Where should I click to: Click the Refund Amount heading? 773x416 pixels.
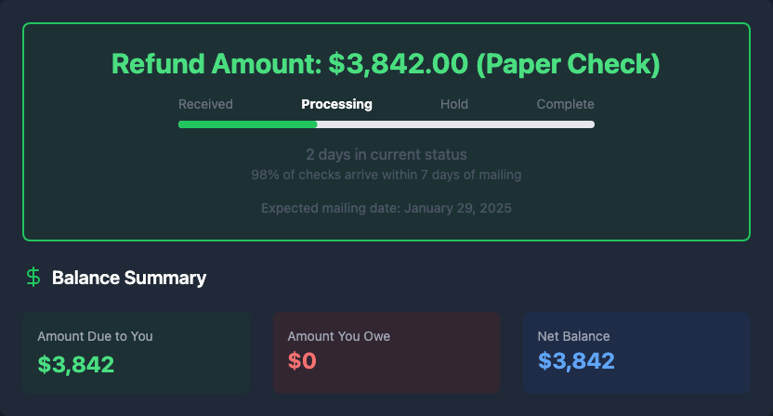(x=386, y=64)
